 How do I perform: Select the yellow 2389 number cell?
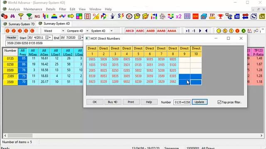[10, 76]
